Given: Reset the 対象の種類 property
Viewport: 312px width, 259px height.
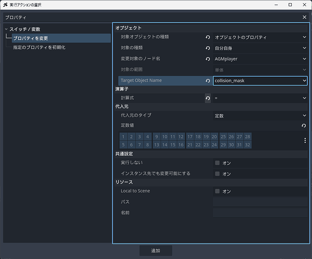Looking at the screenshot, I should tap(208, 48).
